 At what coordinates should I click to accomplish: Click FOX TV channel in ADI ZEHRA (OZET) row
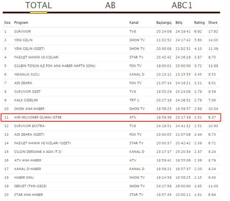pos(135,135)
